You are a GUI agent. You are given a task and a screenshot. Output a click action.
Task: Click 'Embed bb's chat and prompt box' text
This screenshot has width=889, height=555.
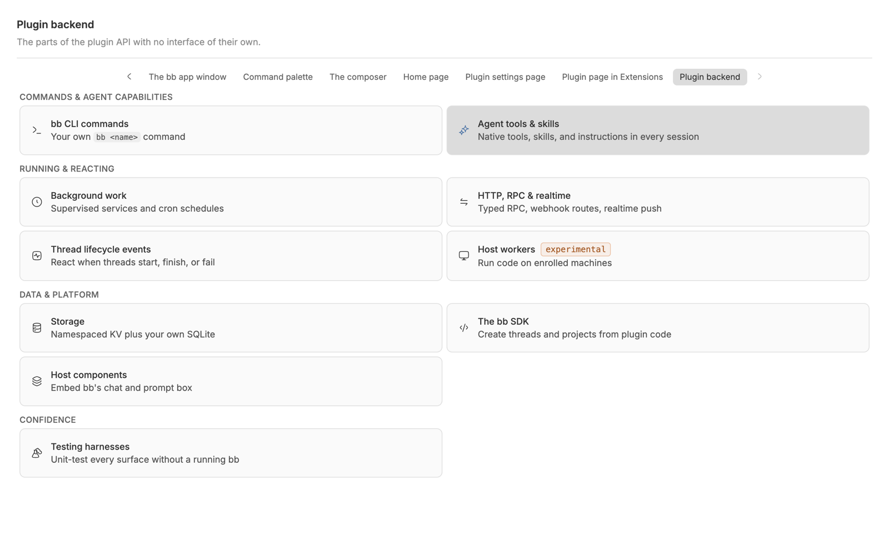pos(121,388)
